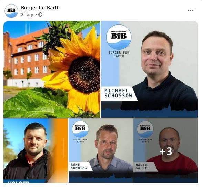Open the Bürger für Barth page name link

pyautogui.click(x=40, y=8)
